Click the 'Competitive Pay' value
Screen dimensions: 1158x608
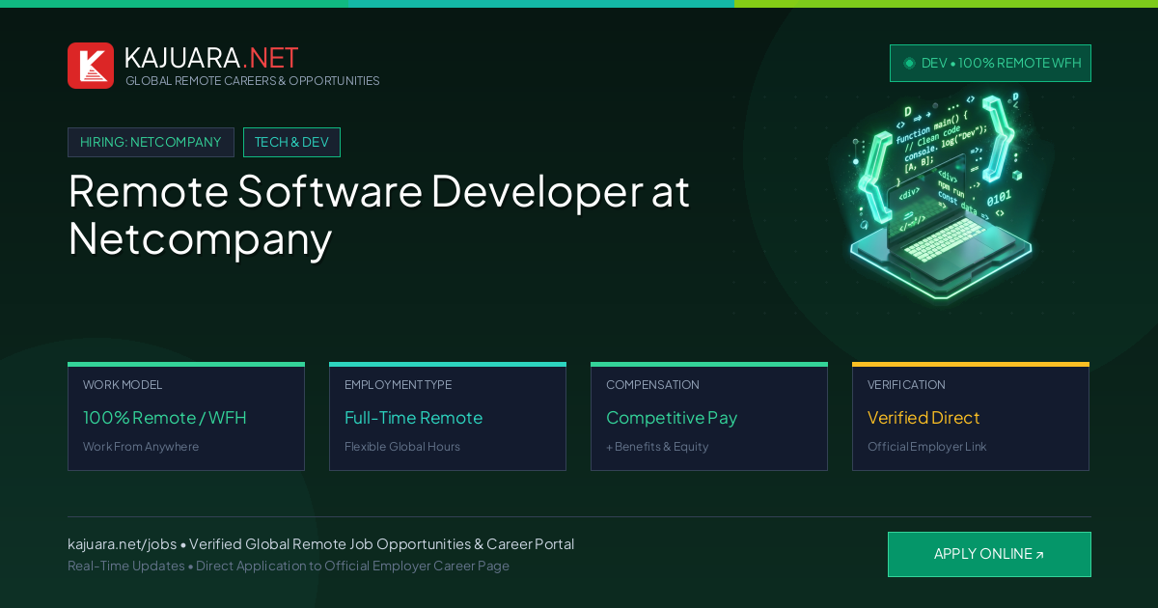[x=672, y=418]
